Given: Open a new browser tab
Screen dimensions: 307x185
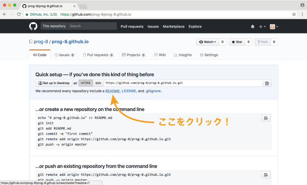Looking at the screenshot, I should [x=83, y=7].
